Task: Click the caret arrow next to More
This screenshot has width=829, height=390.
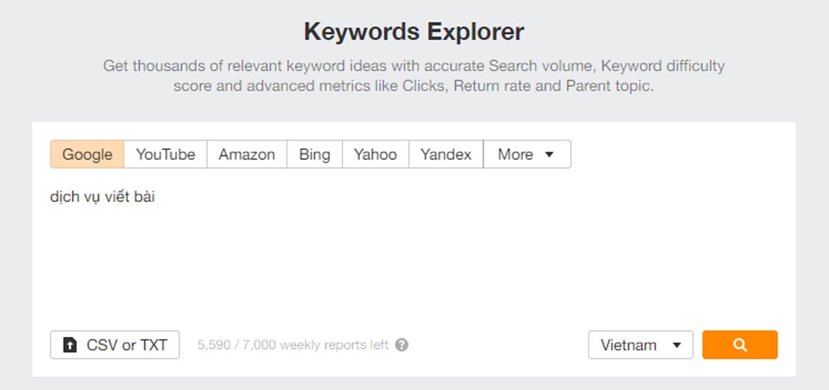Action: pos(550,155)
